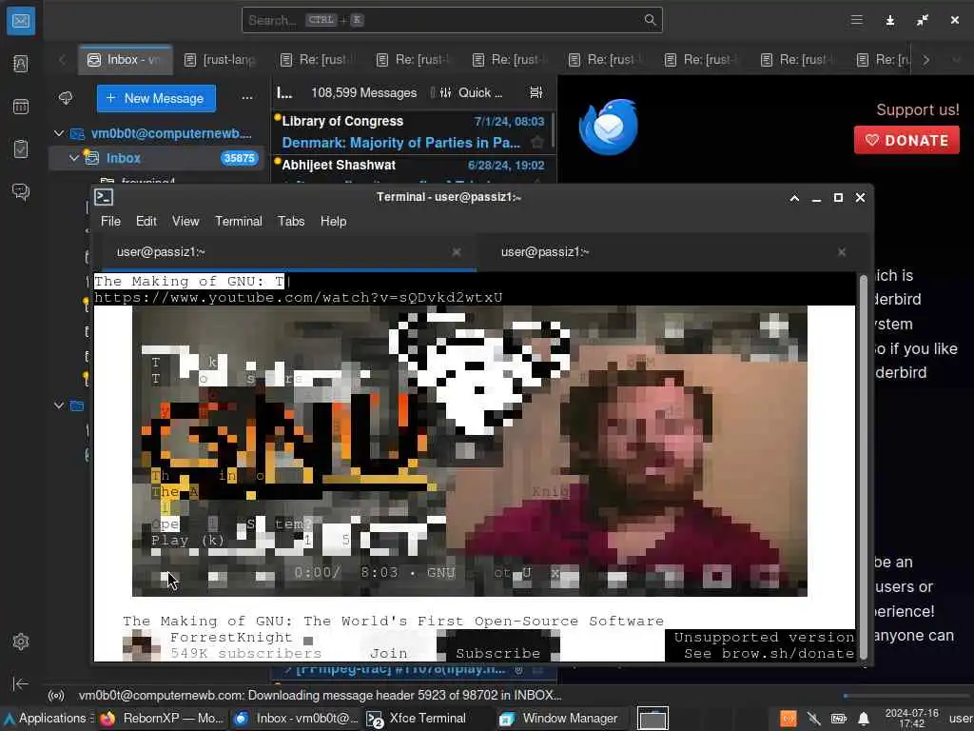Viewport: 974px width, 731px height.
Task: Close the second terminal tab
Action: tap(842, 251)
